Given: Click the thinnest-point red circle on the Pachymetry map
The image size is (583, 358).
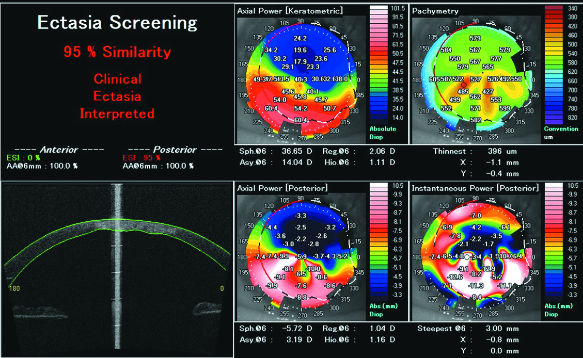Looking at the screenshot, I should pos(464,83).
